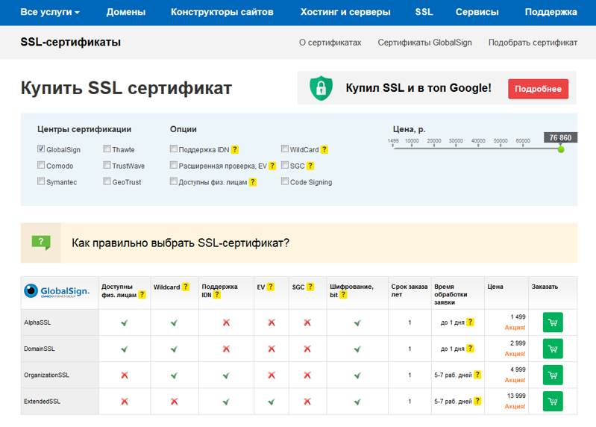Viewport: 596px width, 427px height.
Task: Click the green price slider handle
Action: [x=561, y=149]
